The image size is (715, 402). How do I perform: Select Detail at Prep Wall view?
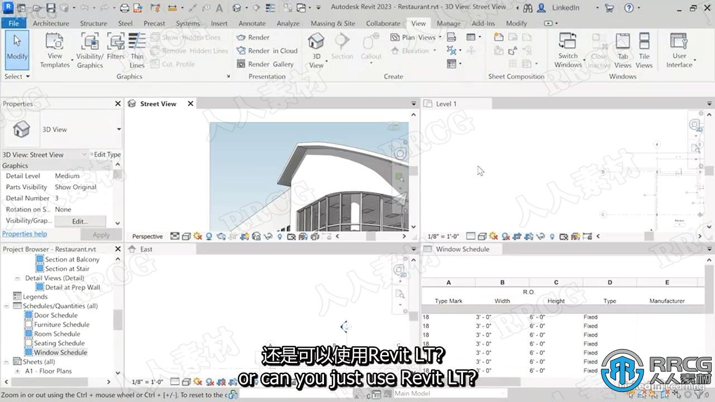tap(73, 288)
